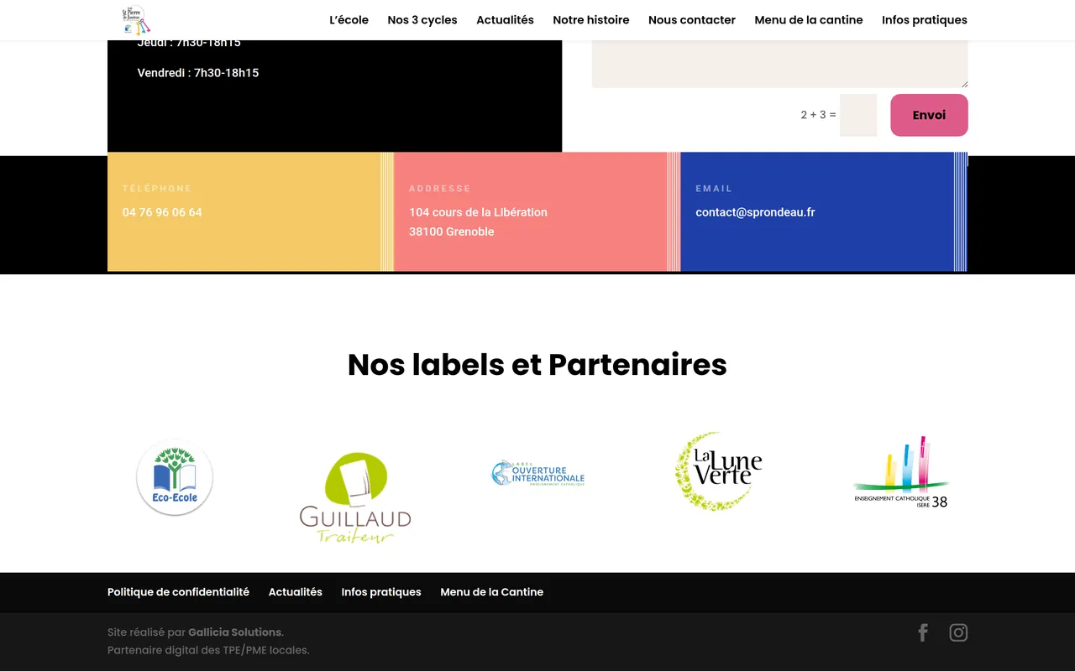The image size is (1075, 671).
Task: Open Menu de la Cantine footer link
Action: click(492, 592)
